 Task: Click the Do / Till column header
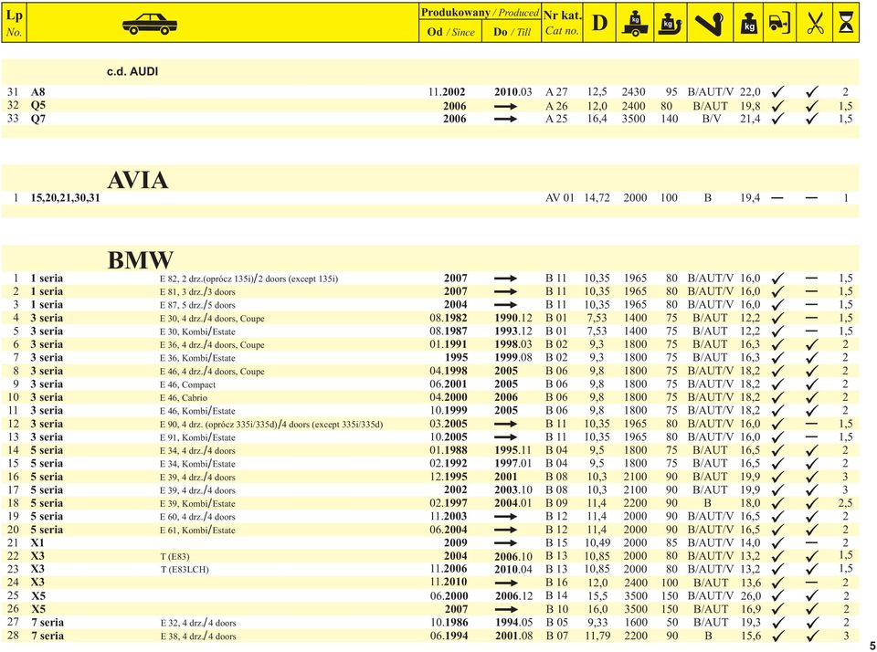tap(512, 32)
